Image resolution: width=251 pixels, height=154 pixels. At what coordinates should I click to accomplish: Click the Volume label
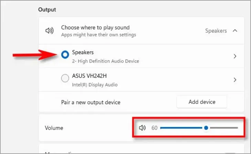tap(54, 128)
